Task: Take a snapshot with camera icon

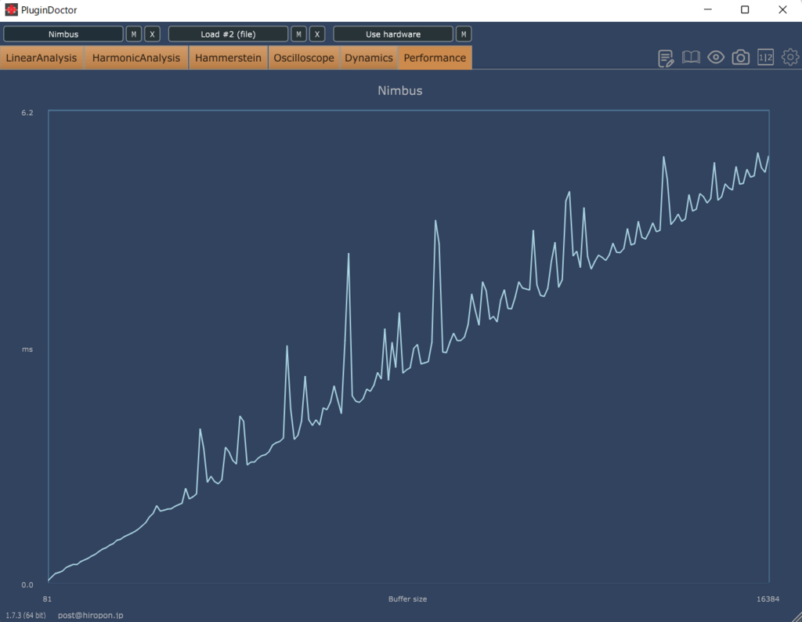Action: coord(740,57)
